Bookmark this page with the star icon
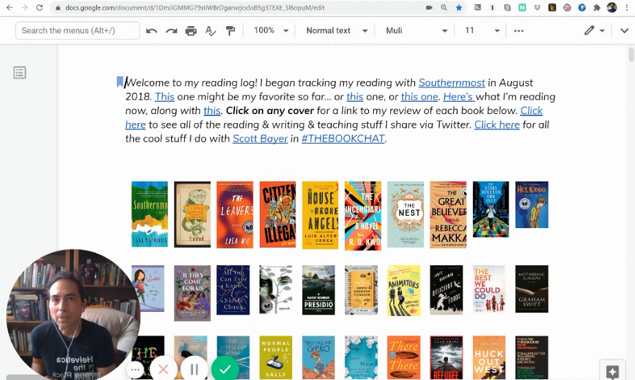The height and width of the screenshot is (380, 635). tap(459, 8)
